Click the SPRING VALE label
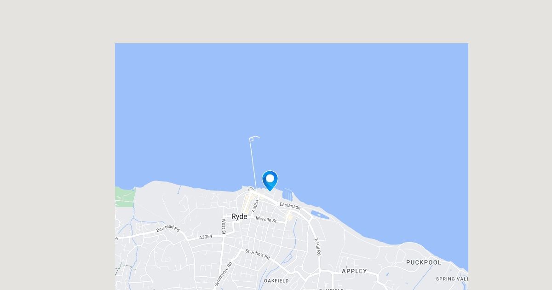Screen dimensions: 552x290 [x=452, y=279]
